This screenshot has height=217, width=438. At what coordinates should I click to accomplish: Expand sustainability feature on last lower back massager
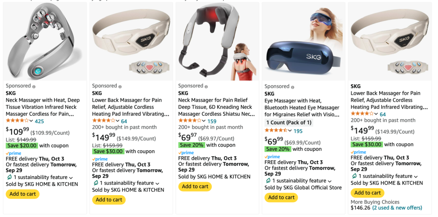416,177
